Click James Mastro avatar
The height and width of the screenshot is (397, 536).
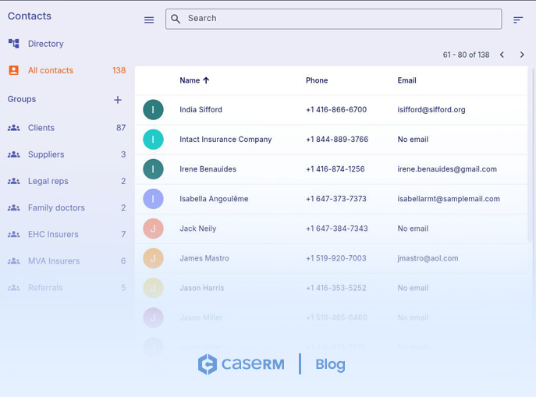click(153, 258)
